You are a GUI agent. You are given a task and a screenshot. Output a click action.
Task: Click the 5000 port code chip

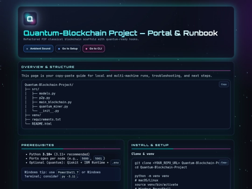click(x=85, y=159)
